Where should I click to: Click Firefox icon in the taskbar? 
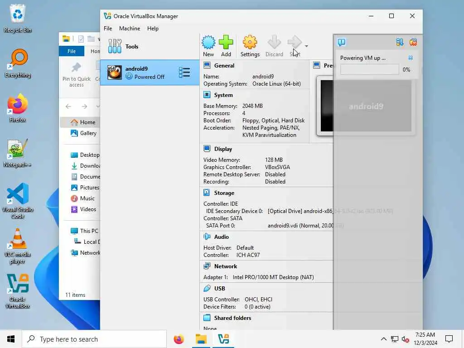[179, 339]
